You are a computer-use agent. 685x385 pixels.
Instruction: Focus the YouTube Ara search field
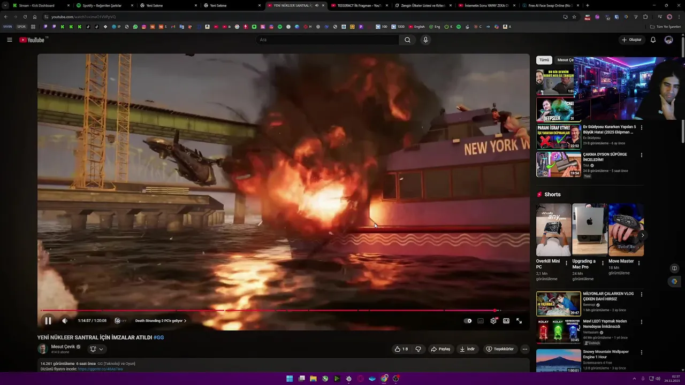[327, 40]
